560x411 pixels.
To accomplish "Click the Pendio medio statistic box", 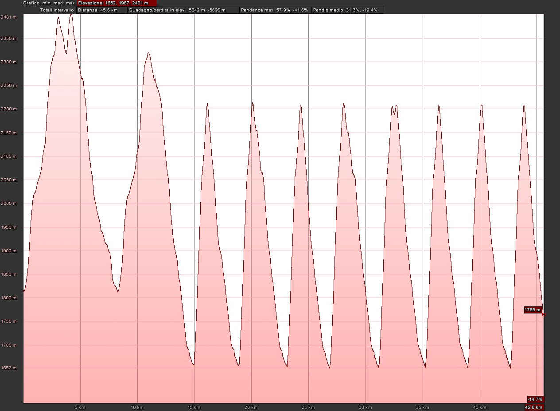I will tap(347, 10).
